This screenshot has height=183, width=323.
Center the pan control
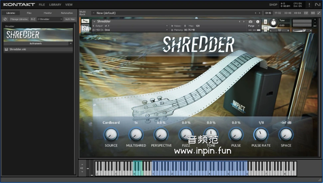point(279,30)
